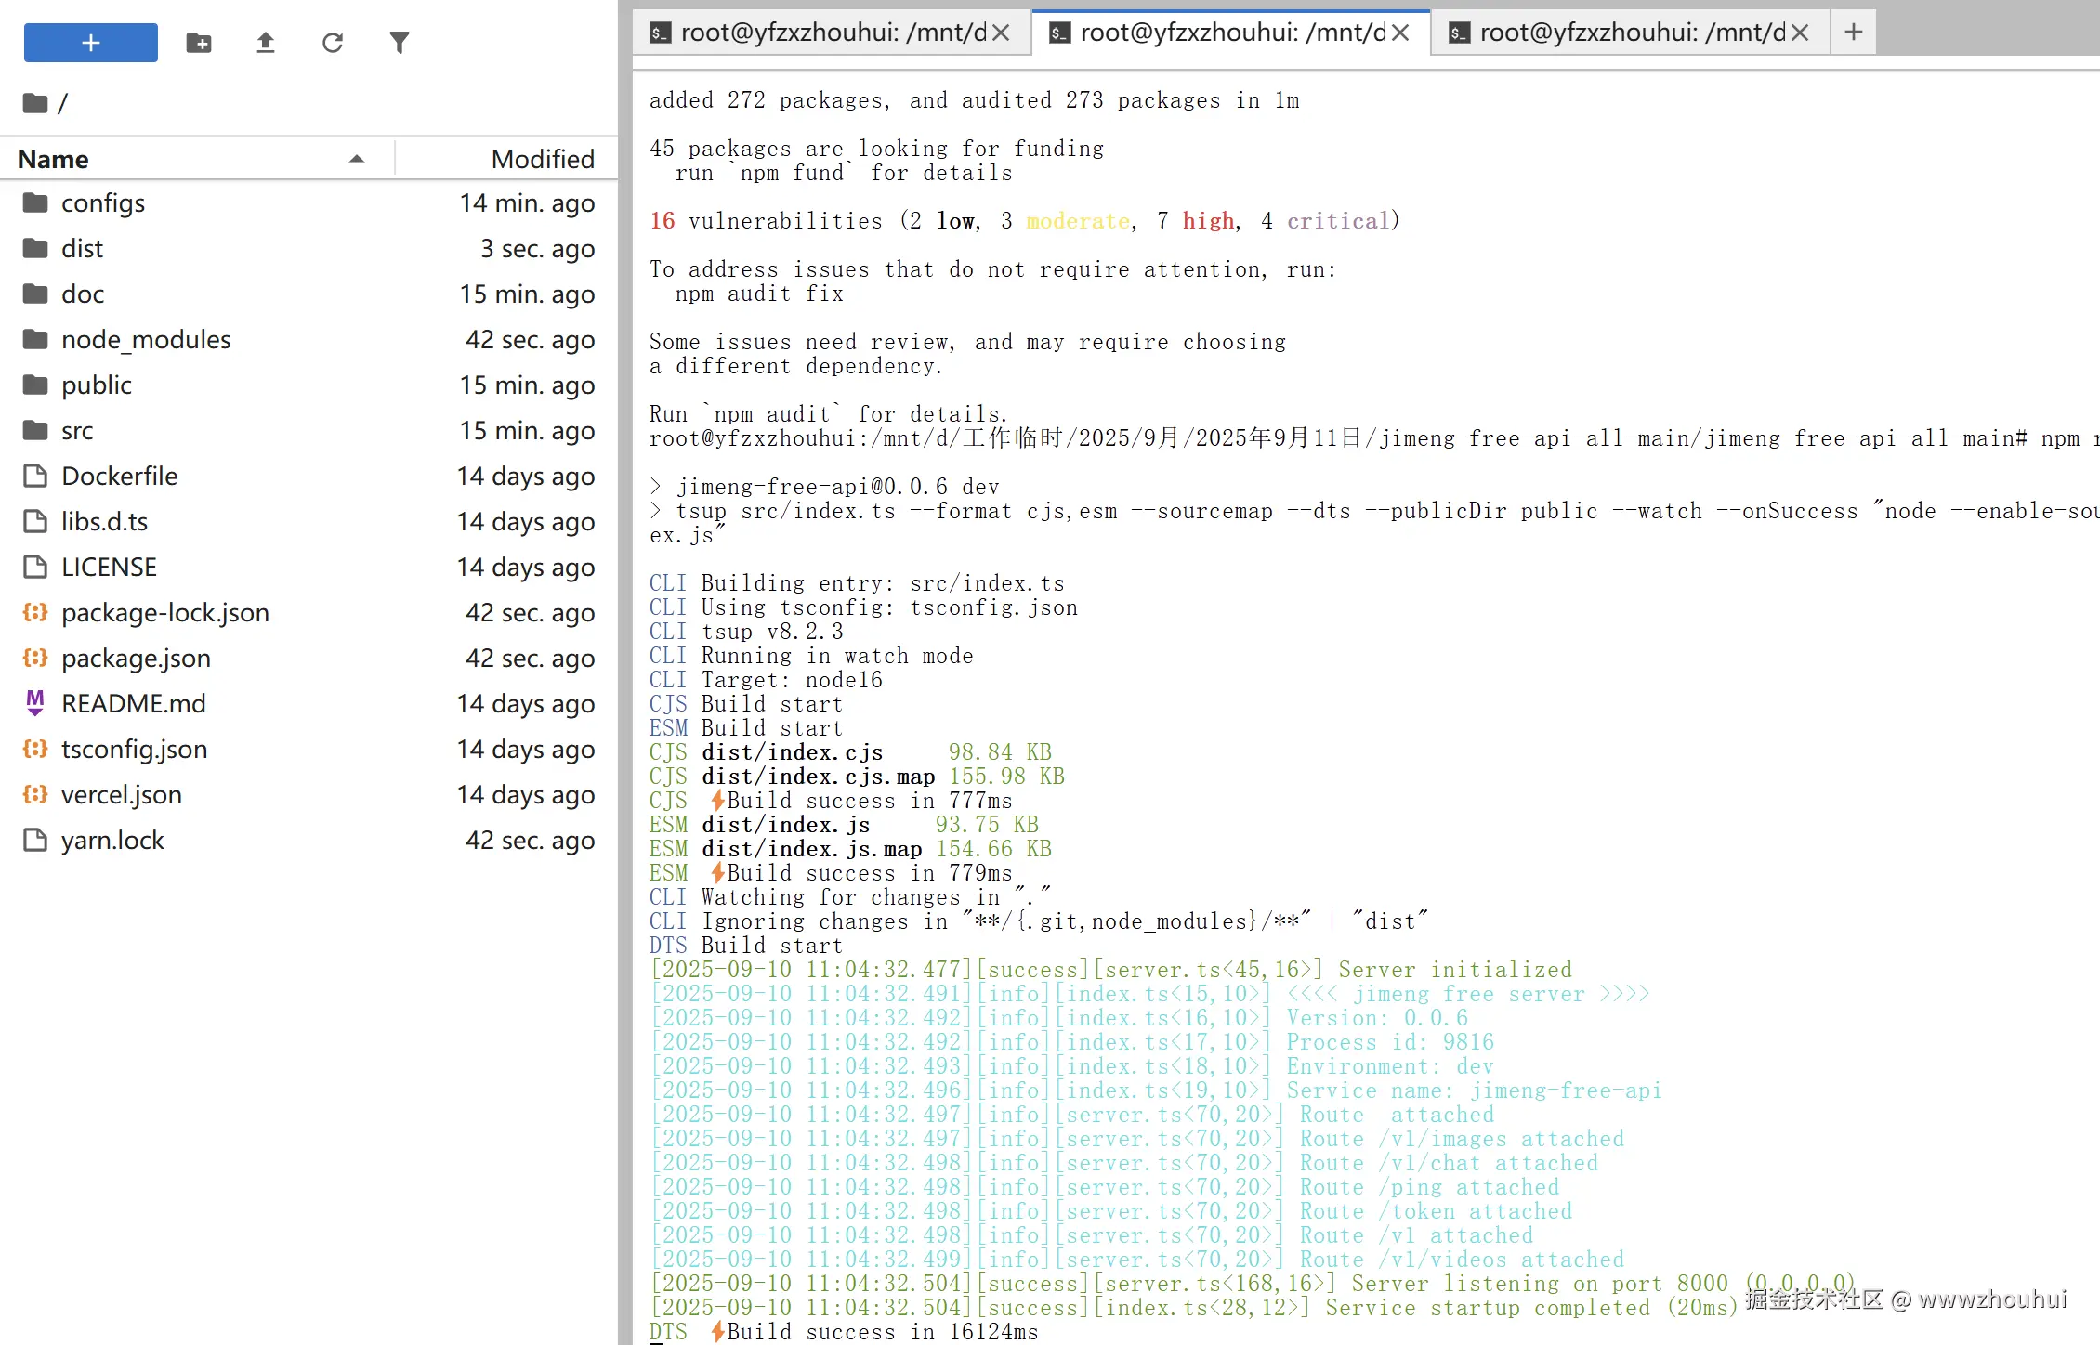
Task: Click the file icon beside yarn.lock
Action: click(35, 840)
